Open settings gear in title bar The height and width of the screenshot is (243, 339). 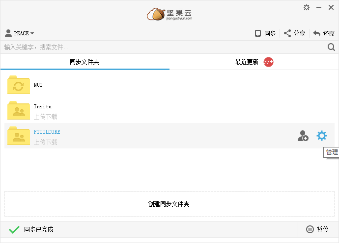tap(307, 7)
